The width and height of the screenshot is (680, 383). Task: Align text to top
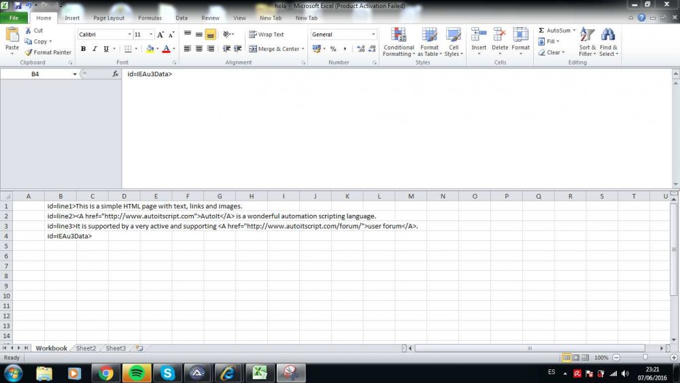tap(188, 34)
